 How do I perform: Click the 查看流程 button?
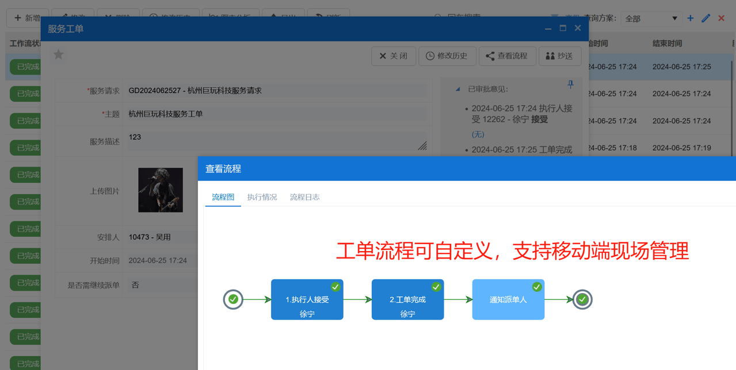click(508, 56)
